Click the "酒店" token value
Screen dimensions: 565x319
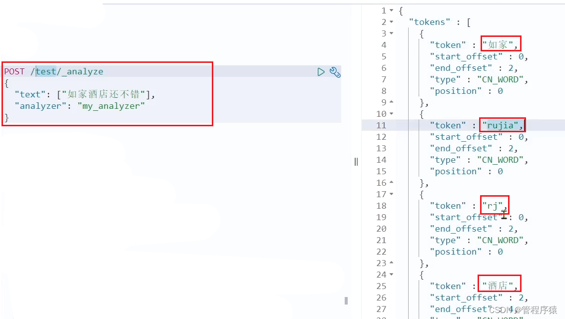[x=498, y=286]
